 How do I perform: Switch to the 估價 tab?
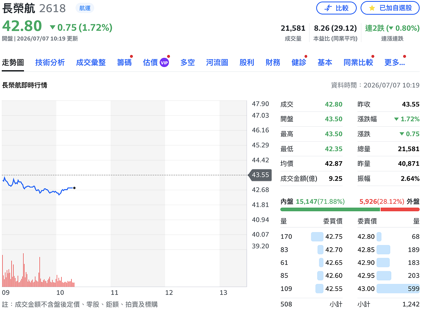151,62
